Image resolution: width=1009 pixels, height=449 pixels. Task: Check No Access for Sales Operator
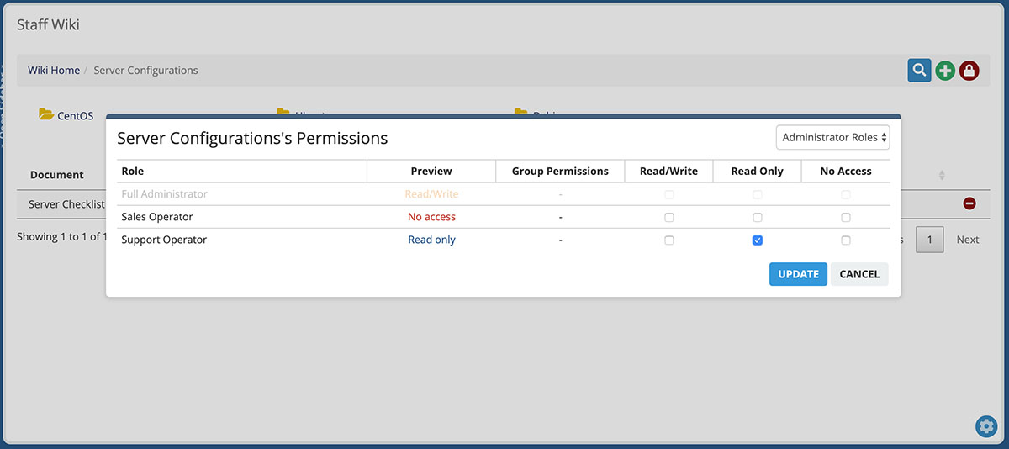click(846, 217)
